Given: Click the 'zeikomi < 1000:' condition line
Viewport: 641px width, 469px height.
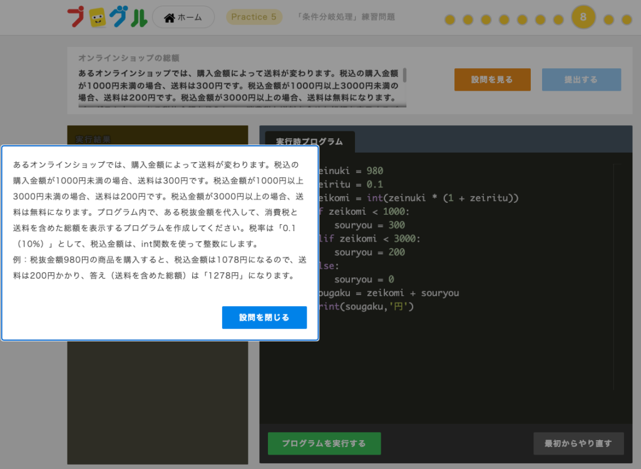Looking at the screenshot, I should (x=364, y=212).
